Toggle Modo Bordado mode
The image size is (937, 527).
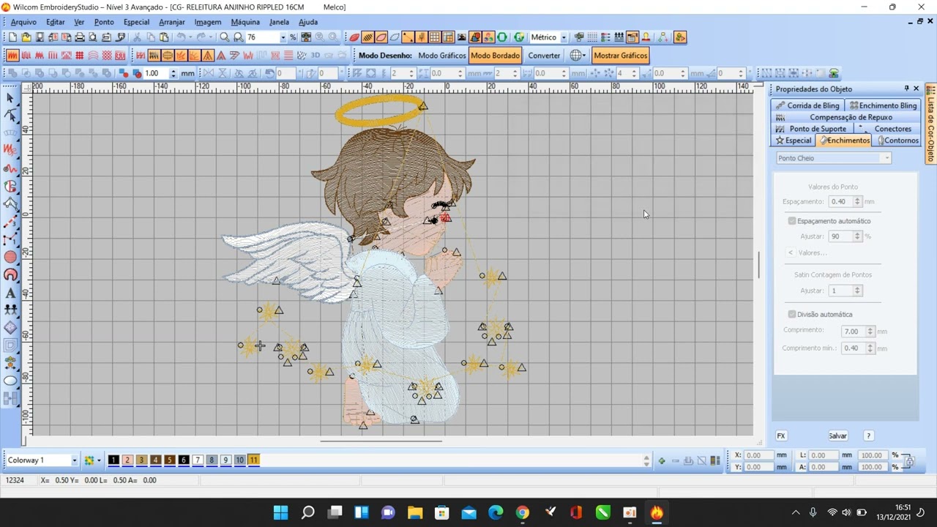[x=496, y=56]
